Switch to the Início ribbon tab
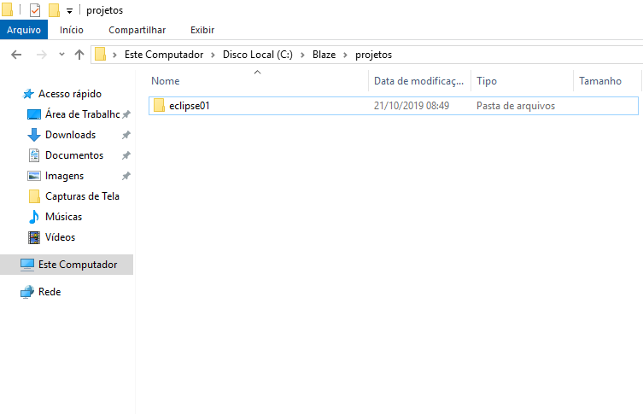Screen dimensions: 643x414 pyautogui.click(x=72, y=30)
